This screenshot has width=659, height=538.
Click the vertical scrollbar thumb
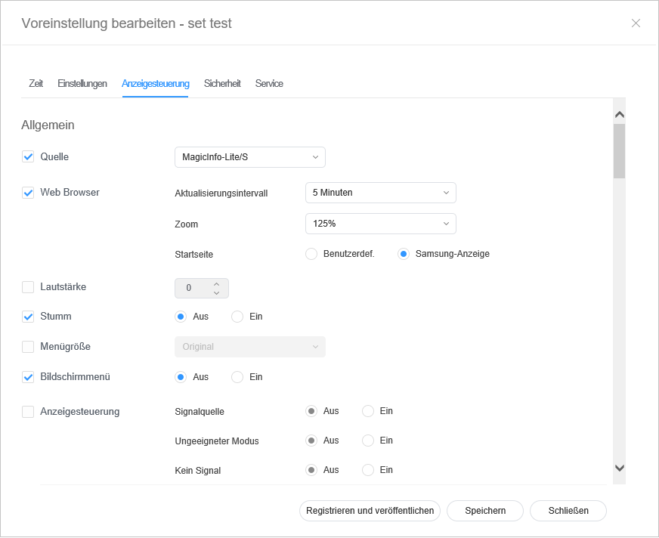(x=619, y=151)
